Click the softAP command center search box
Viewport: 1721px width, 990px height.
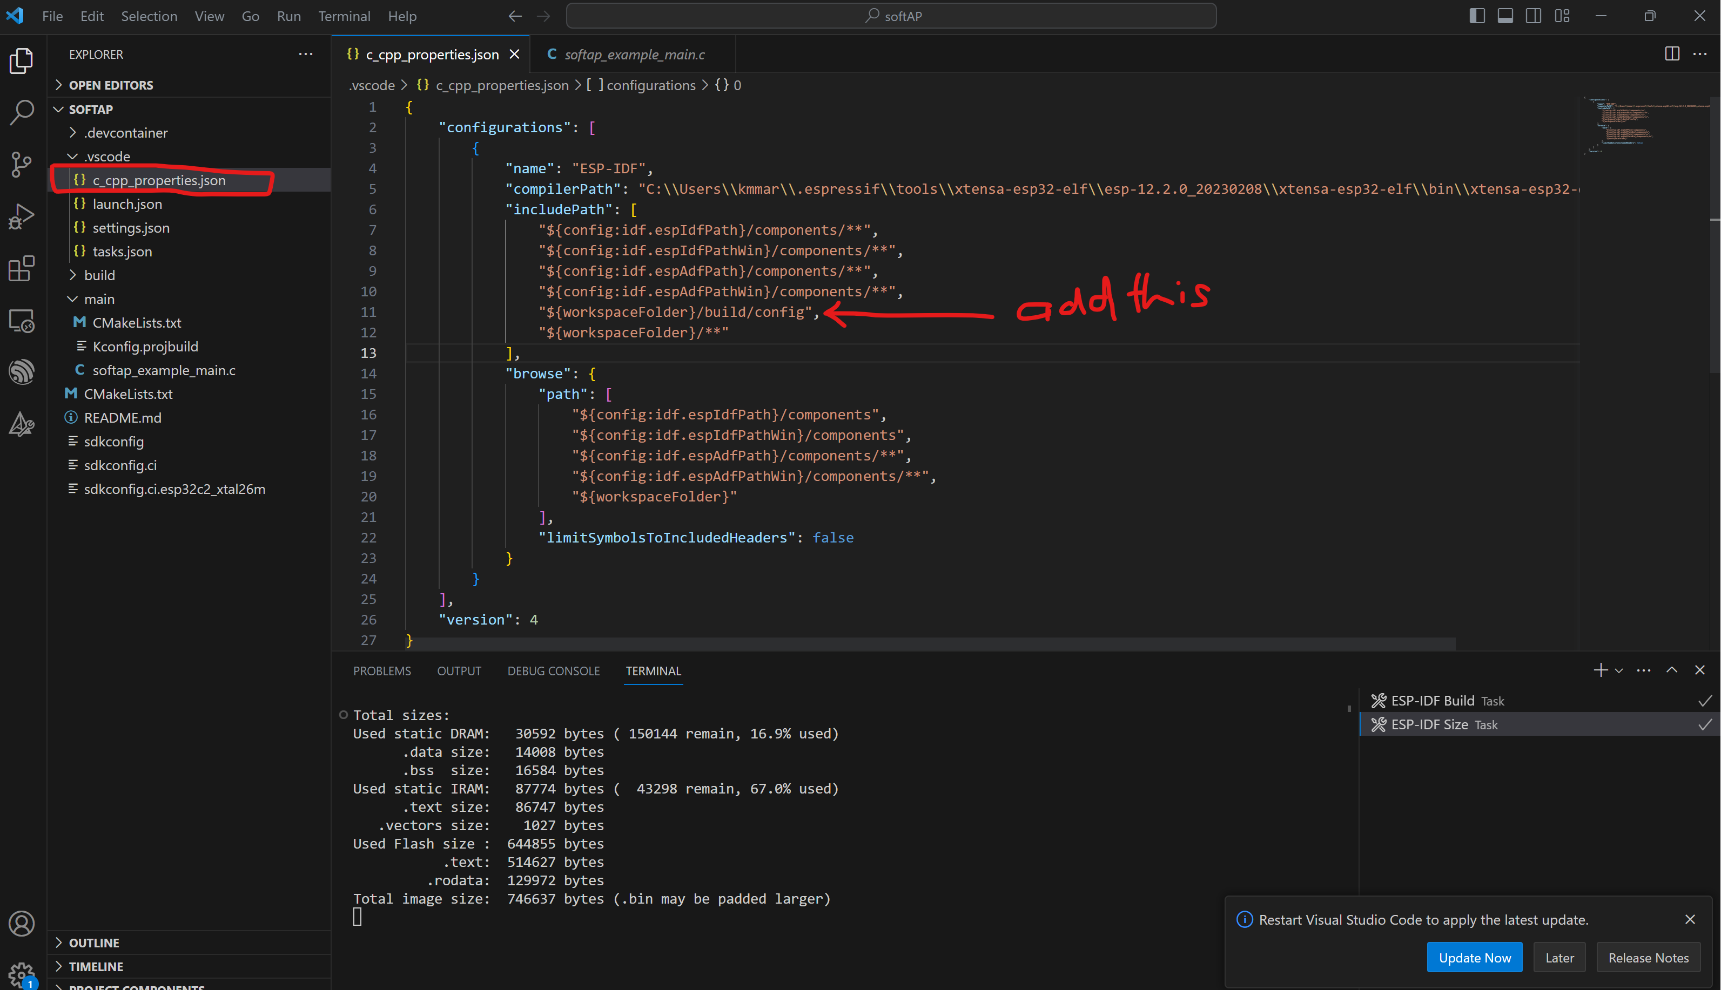[x=890, y=16]
